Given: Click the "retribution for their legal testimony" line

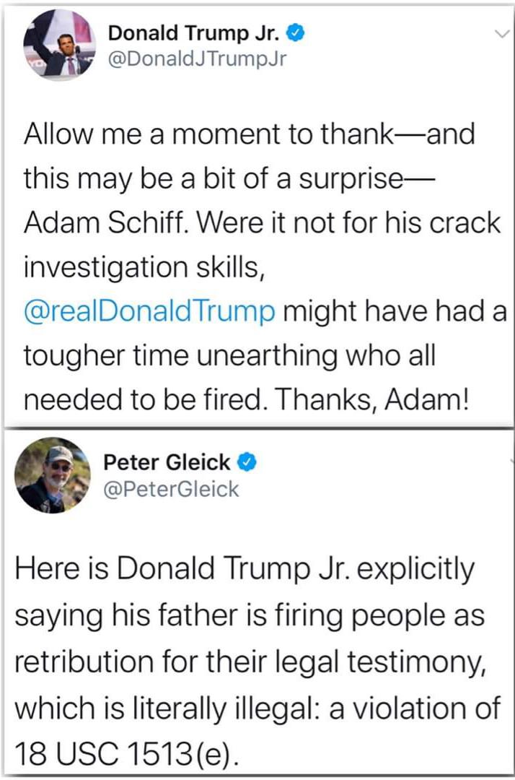Looking at the screenshot, I should coord(250,662).
